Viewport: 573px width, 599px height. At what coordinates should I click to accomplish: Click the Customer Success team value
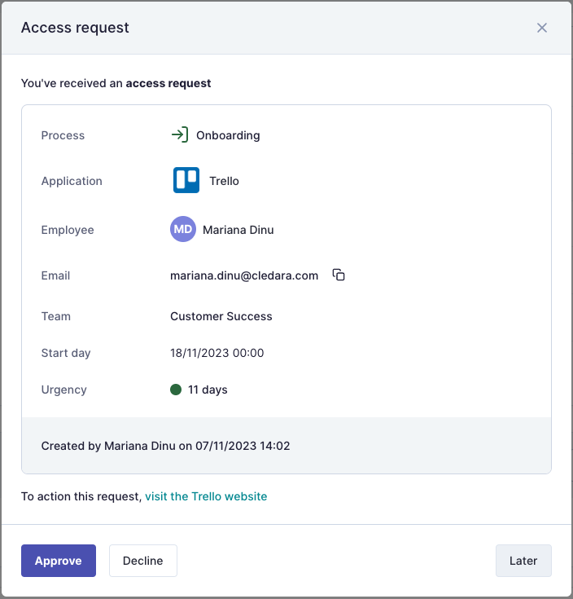[221, 316]
